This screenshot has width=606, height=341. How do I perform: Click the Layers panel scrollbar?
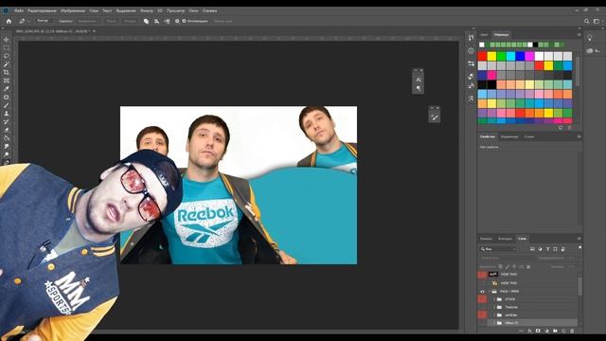point(579,286)
